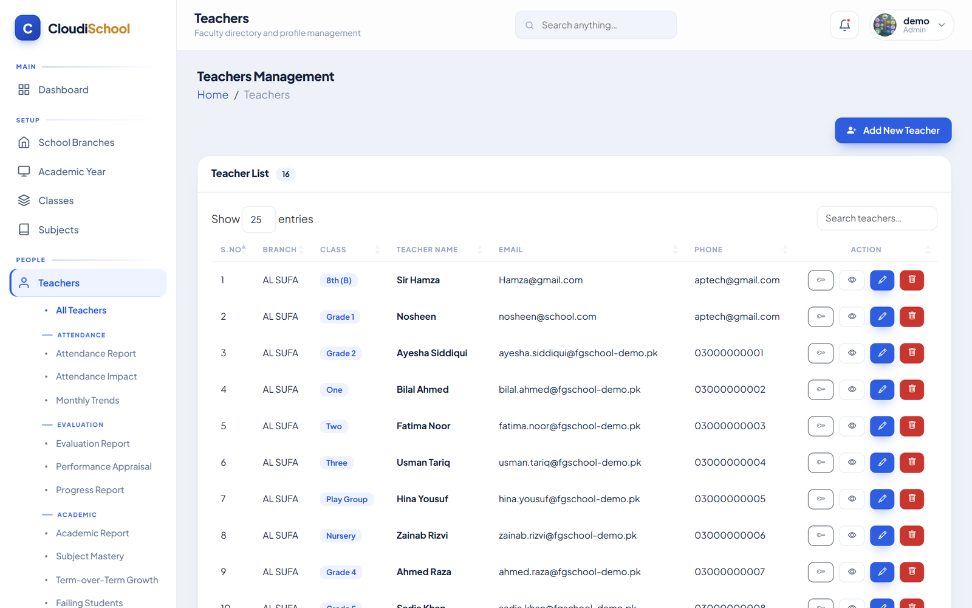View Ayesha Siddiqui with eye icon
Image resolution: width=972 pixels, height=608 pixels.
coord(852,353)
